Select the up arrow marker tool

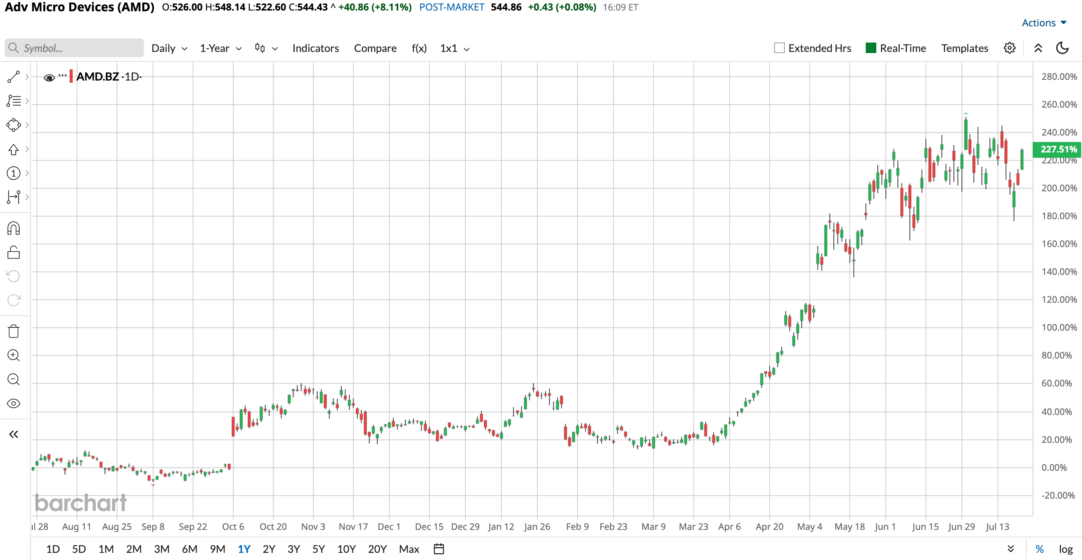[x=14, y=149]
